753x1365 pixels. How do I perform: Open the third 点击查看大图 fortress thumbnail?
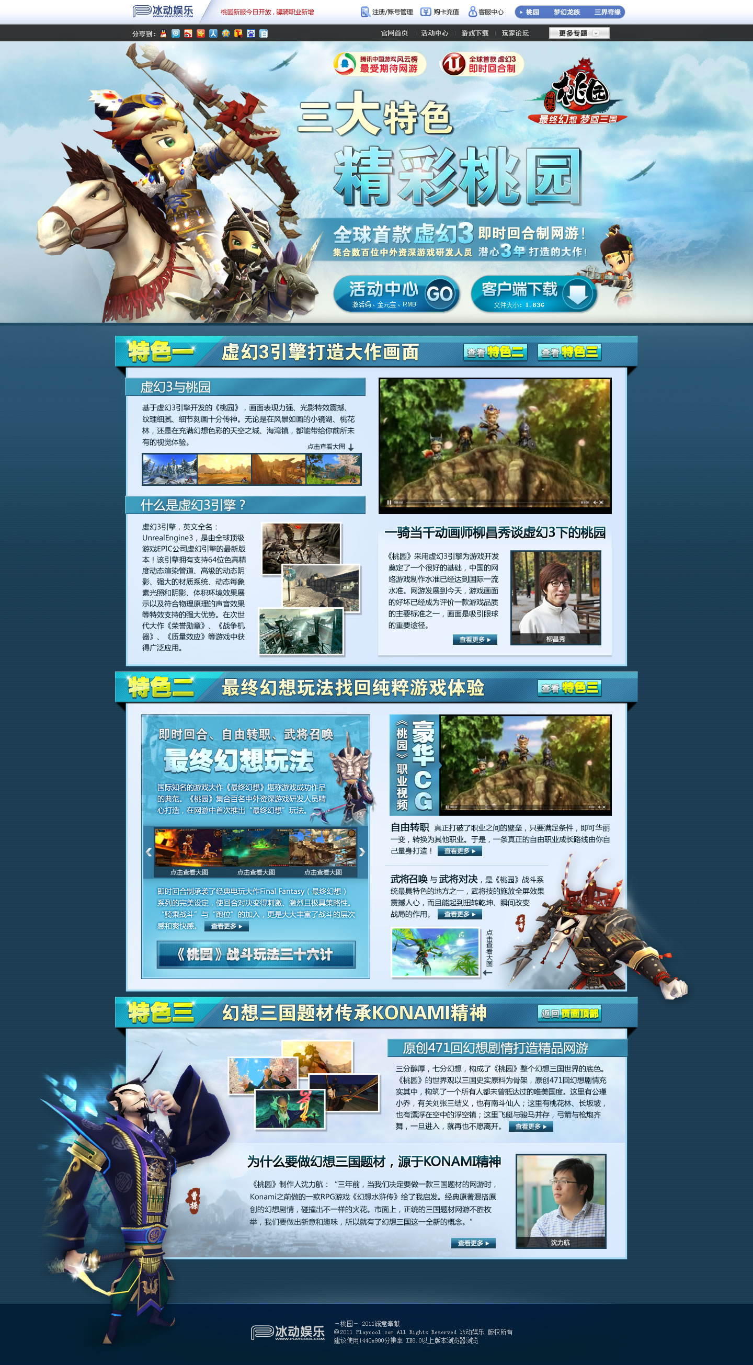[323, 847]
